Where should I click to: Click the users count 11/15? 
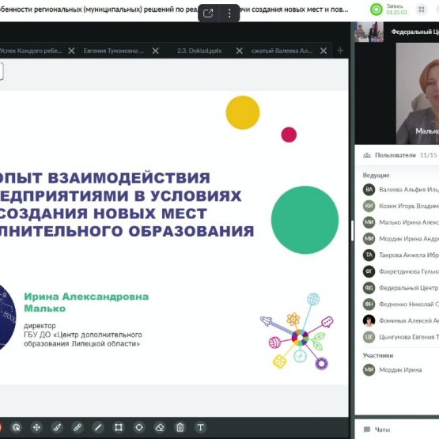tap(429, 155)
